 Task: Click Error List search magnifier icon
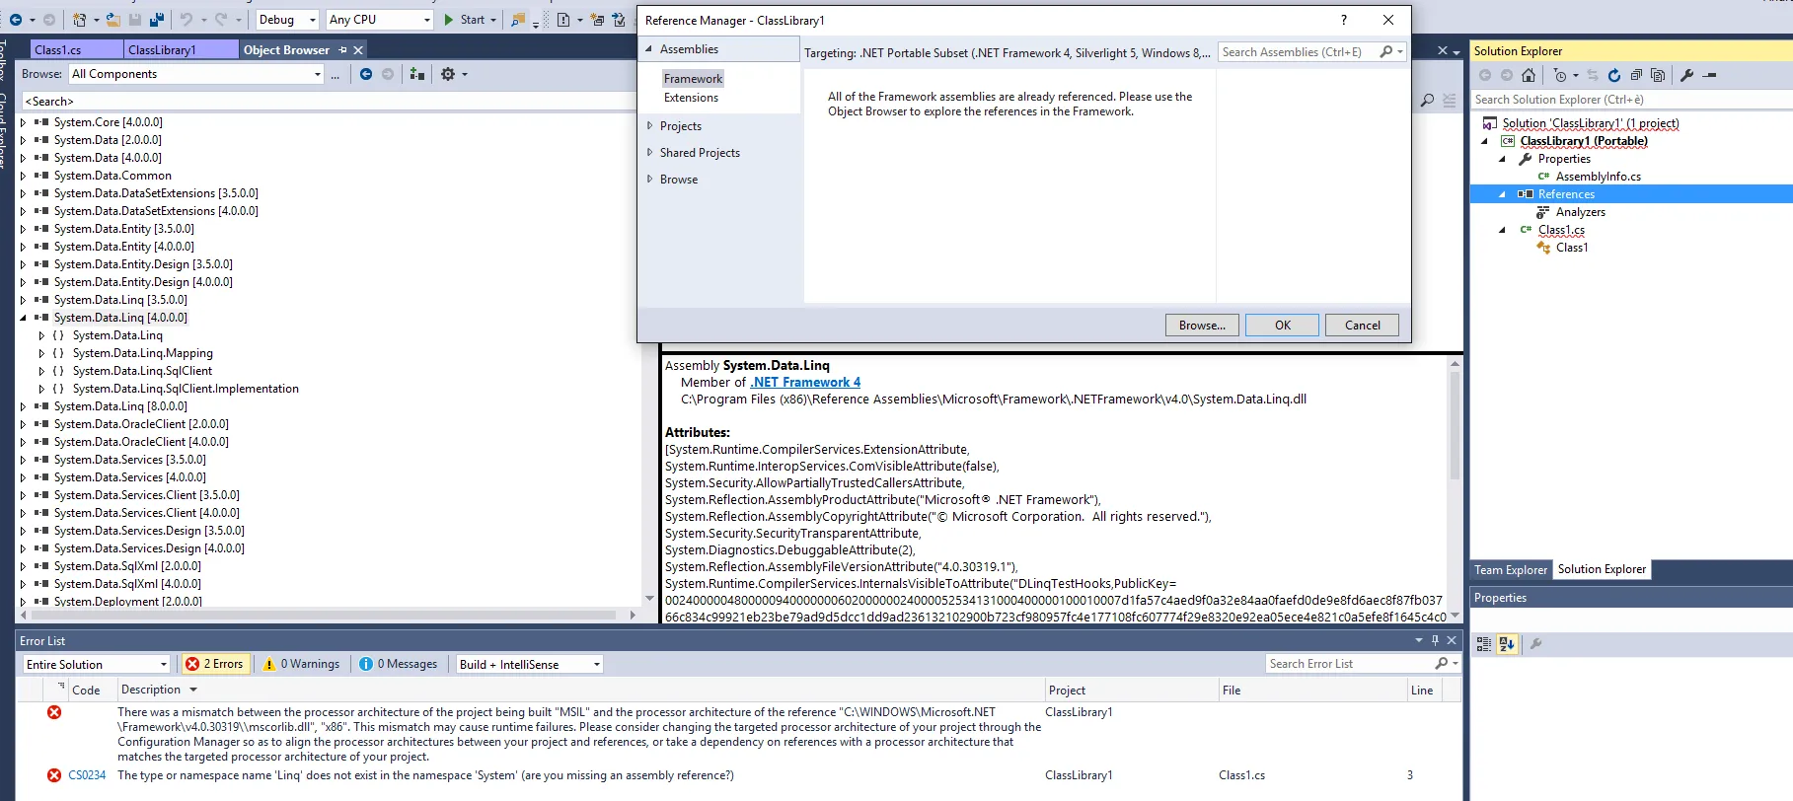click(1442, 664)
